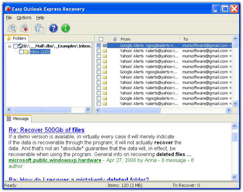Screen dimensions: 243x192
Task: Switch to the Message tab
Action: click(x=18, y=119)
